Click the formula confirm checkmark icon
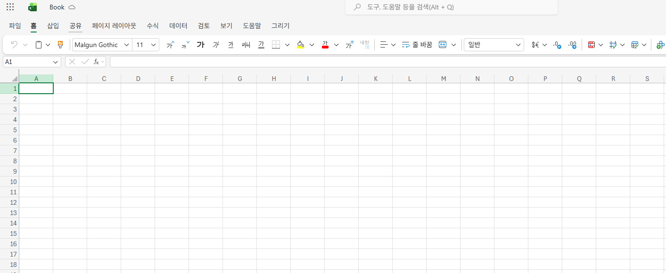Viewport: 666px width, 273px height. point(85,62)
